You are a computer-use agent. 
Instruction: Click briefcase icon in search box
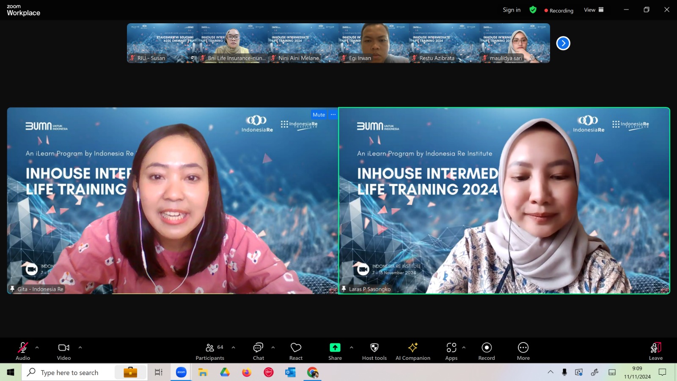pos(130,372)
